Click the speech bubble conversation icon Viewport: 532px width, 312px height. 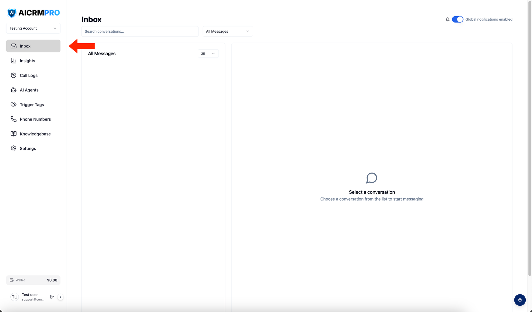point(372,178)
